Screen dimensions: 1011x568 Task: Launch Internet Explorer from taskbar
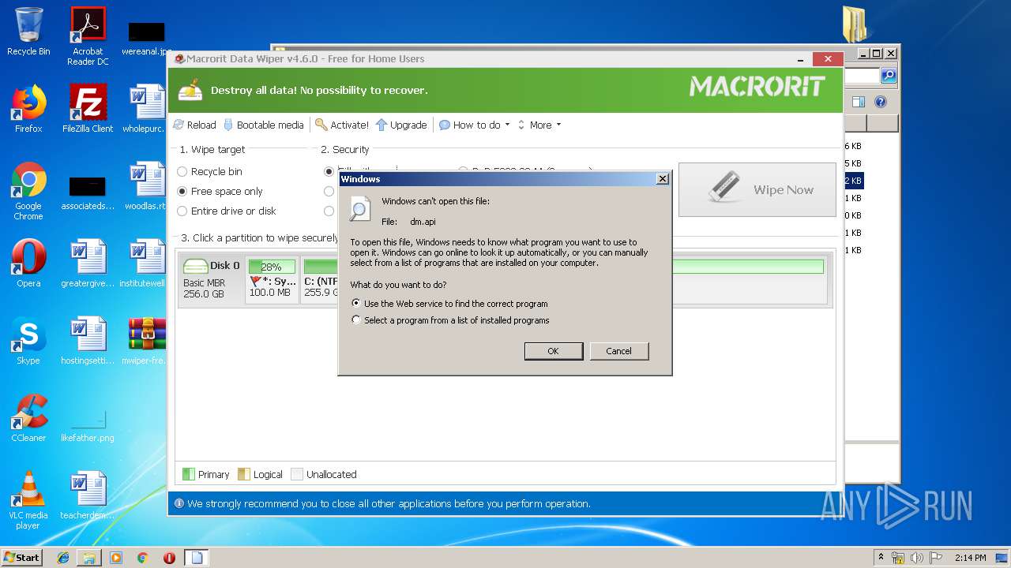63,558
